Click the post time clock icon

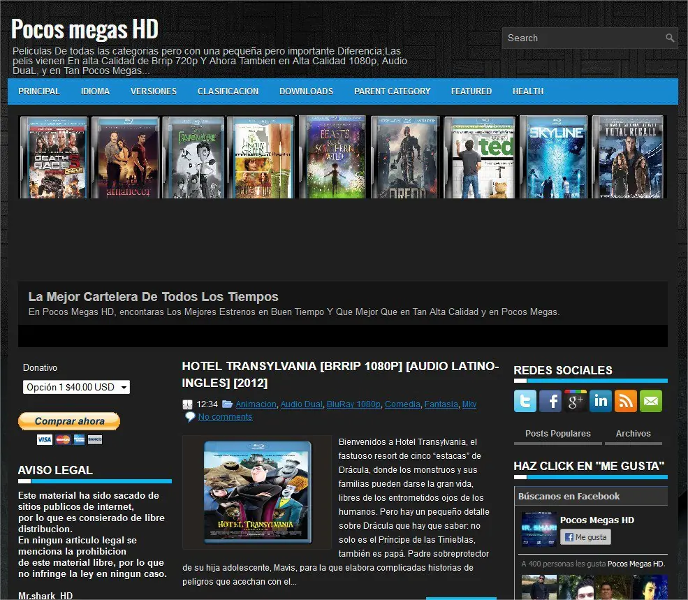tap(187, 404)
